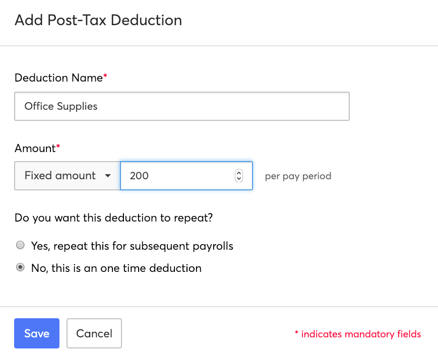The width and height of the screenshot is (438, 355).
Task: Click the Deduction Name input field
Action: pos(181,106)
